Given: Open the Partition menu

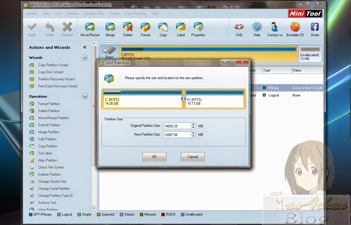Looking at the screenshot, I should point(73,14).
